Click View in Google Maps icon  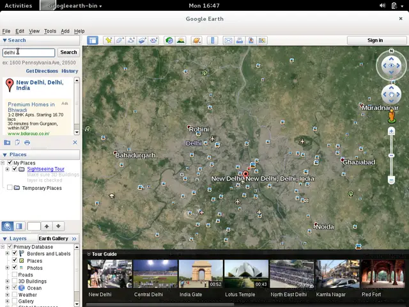point(262,40)
